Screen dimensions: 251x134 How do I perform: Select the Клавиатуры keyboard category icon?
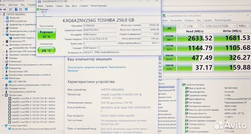[x=7, y=61]
